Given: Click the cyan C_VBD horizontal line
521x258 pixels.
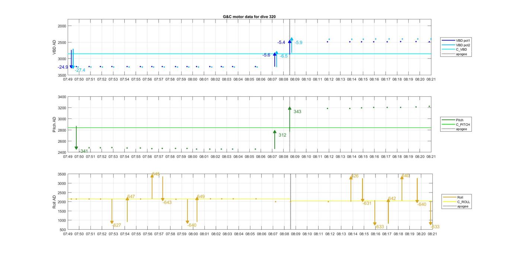Looking at the screenshot, I should (249, 54).
